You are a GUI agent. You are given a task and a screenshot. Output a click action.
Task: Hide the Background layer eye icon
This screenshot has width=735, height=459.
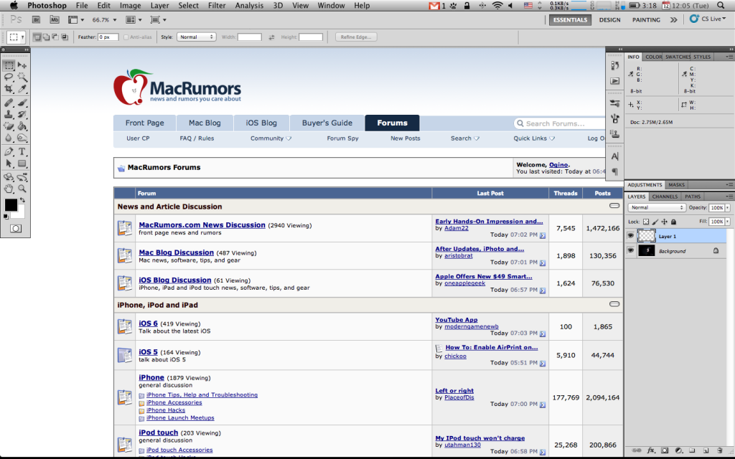click(630, 251)
